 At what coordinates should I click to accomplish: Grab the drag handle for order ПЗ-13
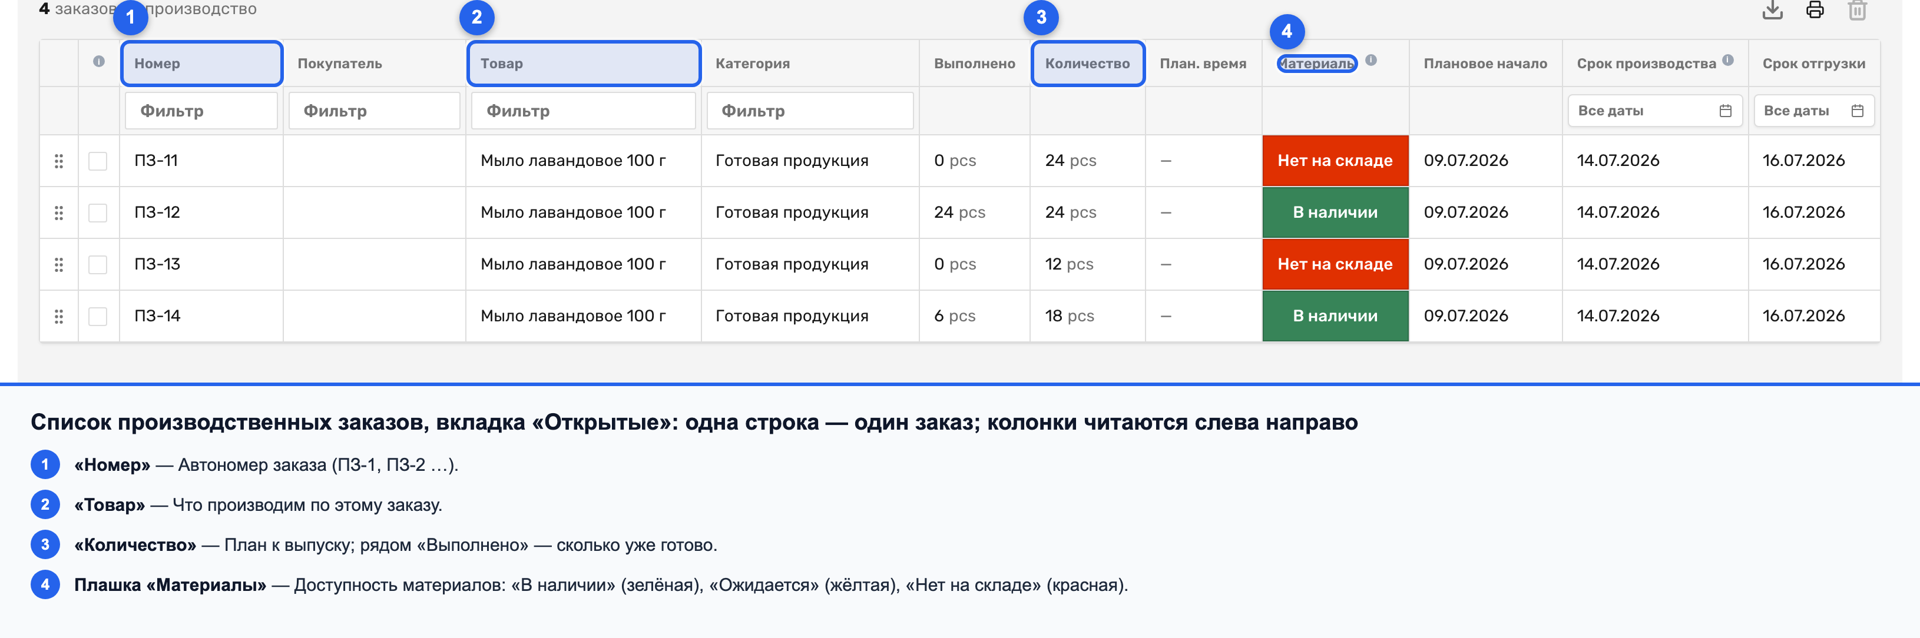point(59,264)
